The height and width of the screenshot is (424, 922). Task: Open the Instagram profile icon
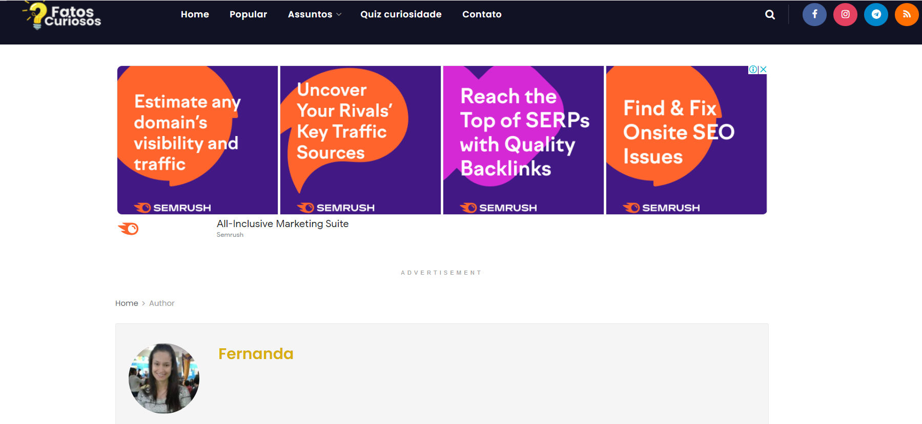pyautogui.click(x=845, y=14)
